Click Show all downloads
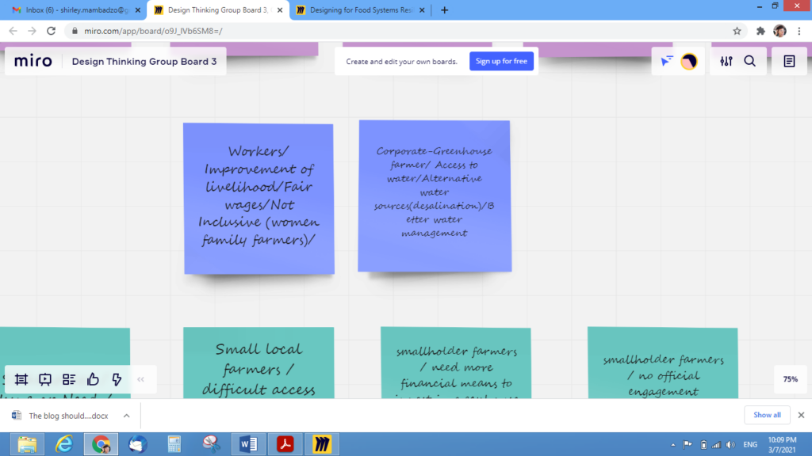The image size is (812, 456). point(767,415)
